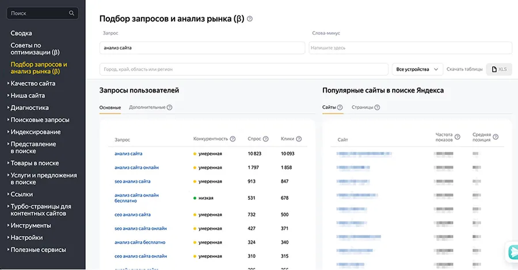Switch to Сайты tab
This screenshot has width=518, height=270.
pyautogui.click(x=329, y=107)
